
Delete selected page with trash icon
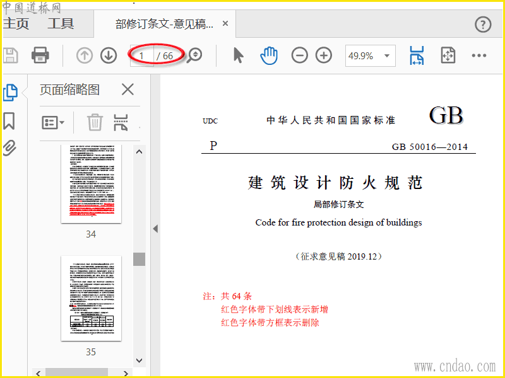pos(95,122)
